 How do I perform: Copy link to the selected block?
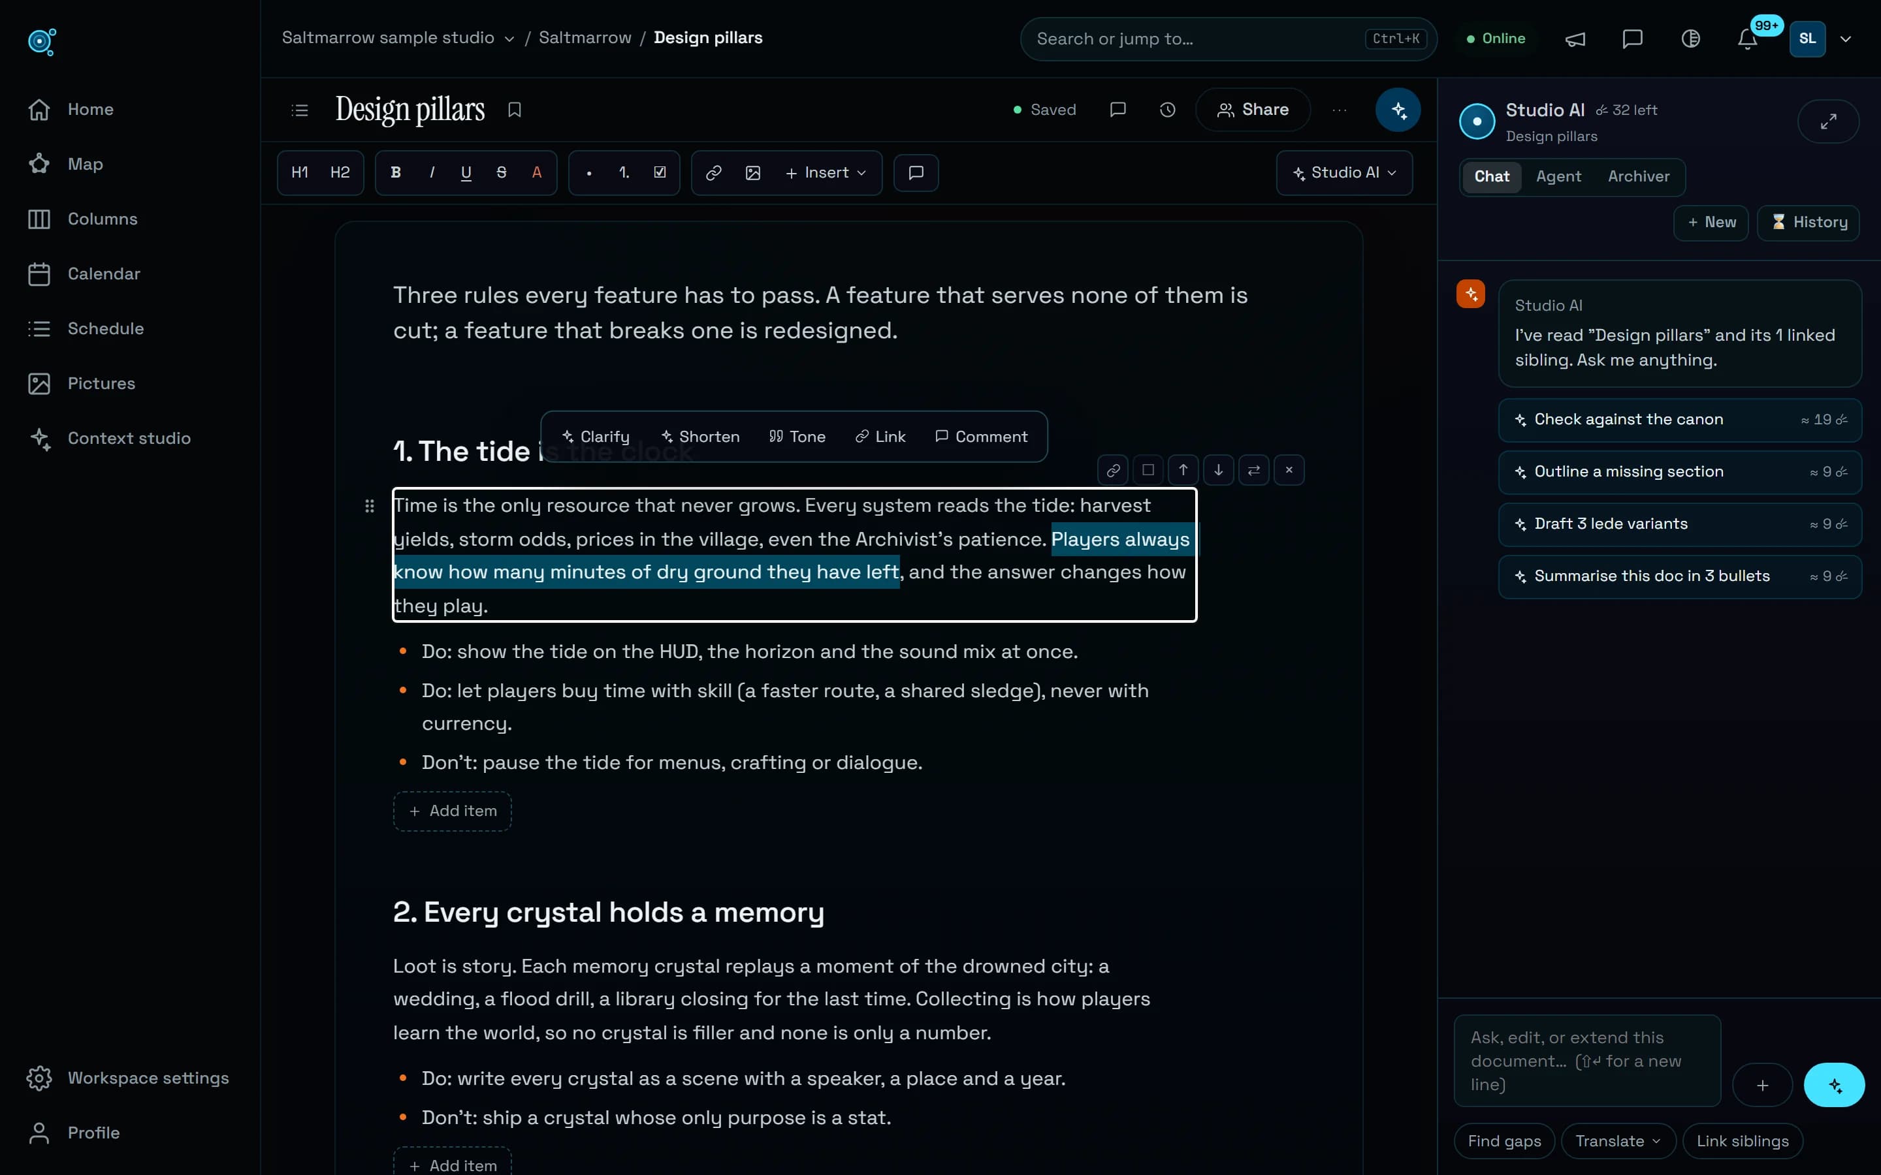pyautogui.click(x=1113, y=470)
